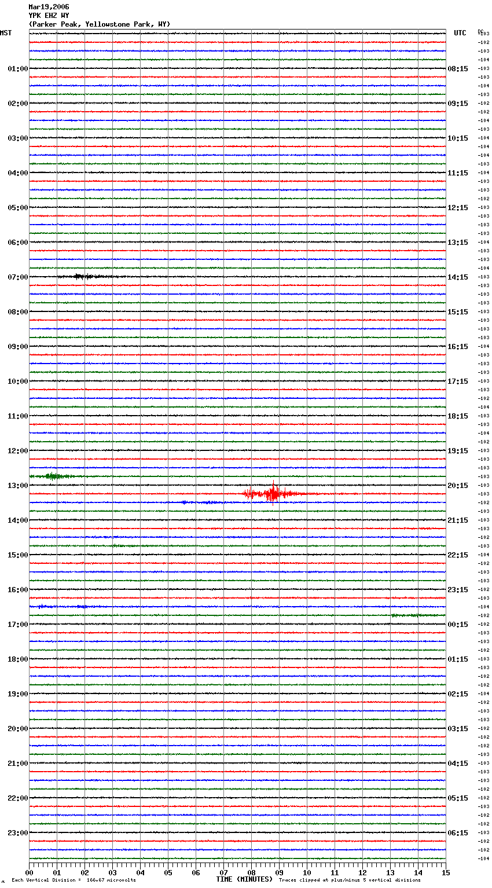Select the 05:00 MST time label

[18, 208]
